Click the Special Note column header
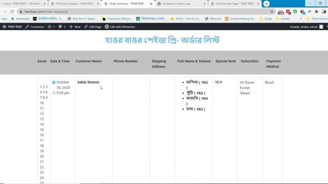328x184 pixels. (225, 61)
